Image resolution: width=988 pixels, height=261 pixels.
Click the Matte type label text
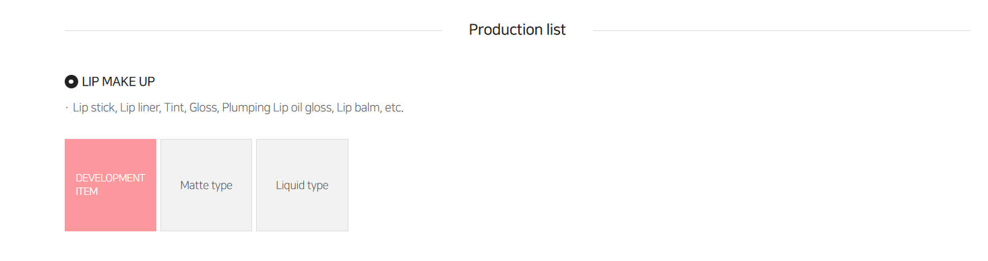pos(206,185)
